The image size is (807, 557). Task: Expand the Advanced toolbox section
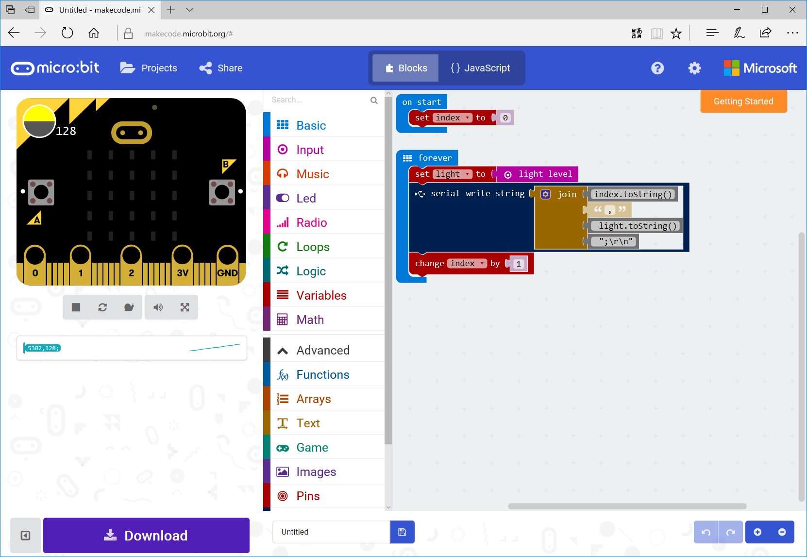[323, 350]
